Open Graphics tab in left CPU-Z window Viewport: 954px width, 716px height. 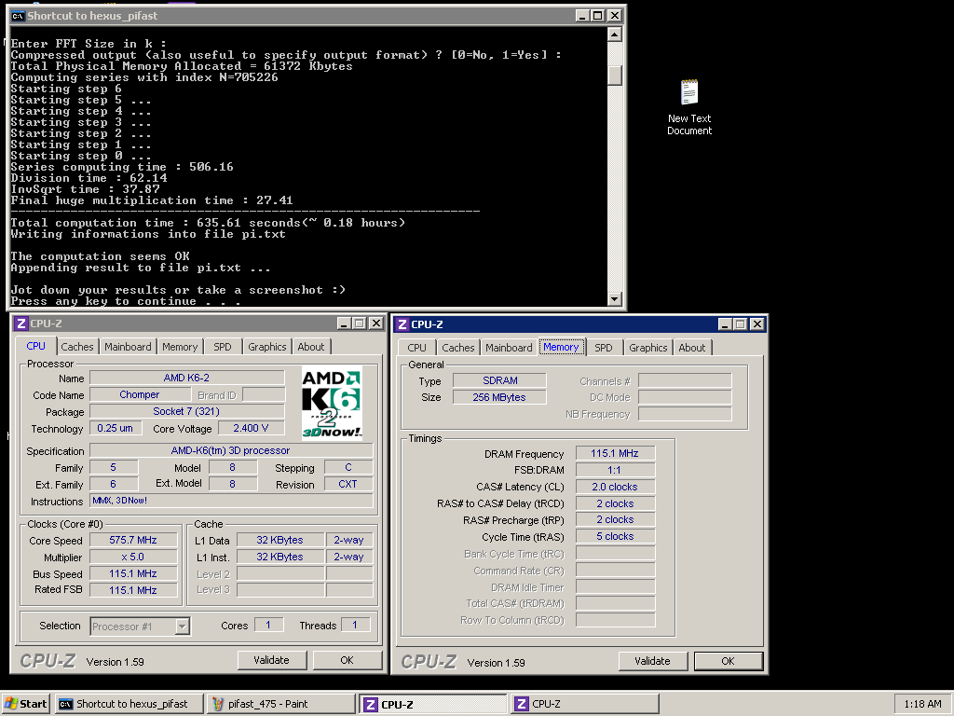click(267, 347)
